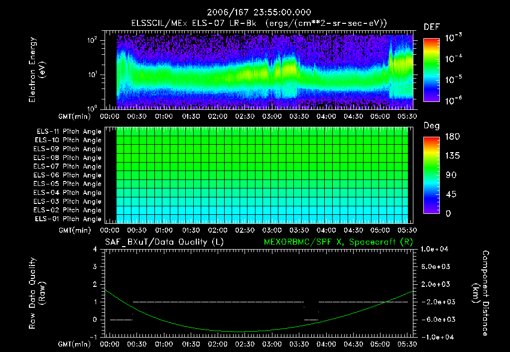Select the ELS-04 Pitch Angle row label

click(x=68, y=192)
